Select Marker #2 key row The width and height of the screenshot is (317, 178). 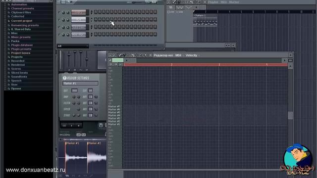[x=114, y=121]
